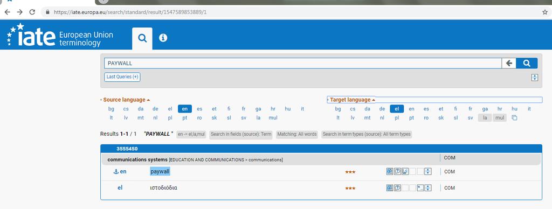Click COM in the paywall row

(x=450, y=172)
